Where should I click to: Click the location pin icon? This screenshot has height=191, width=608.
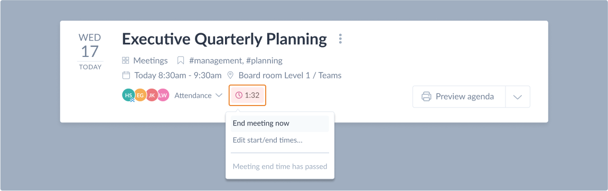pyautogui.click(x=230, y=75)
